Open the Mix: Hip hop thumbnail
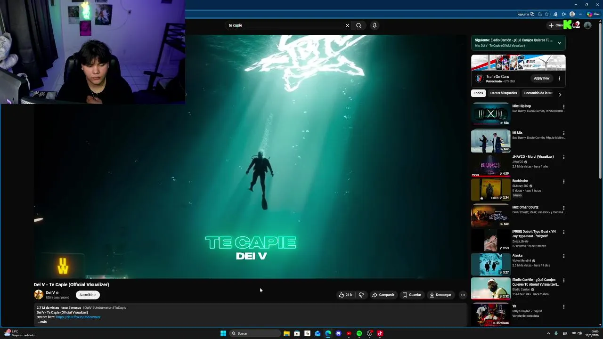This screenshot has width=603, height=339. pyautogui.click(x=490, y=114)
